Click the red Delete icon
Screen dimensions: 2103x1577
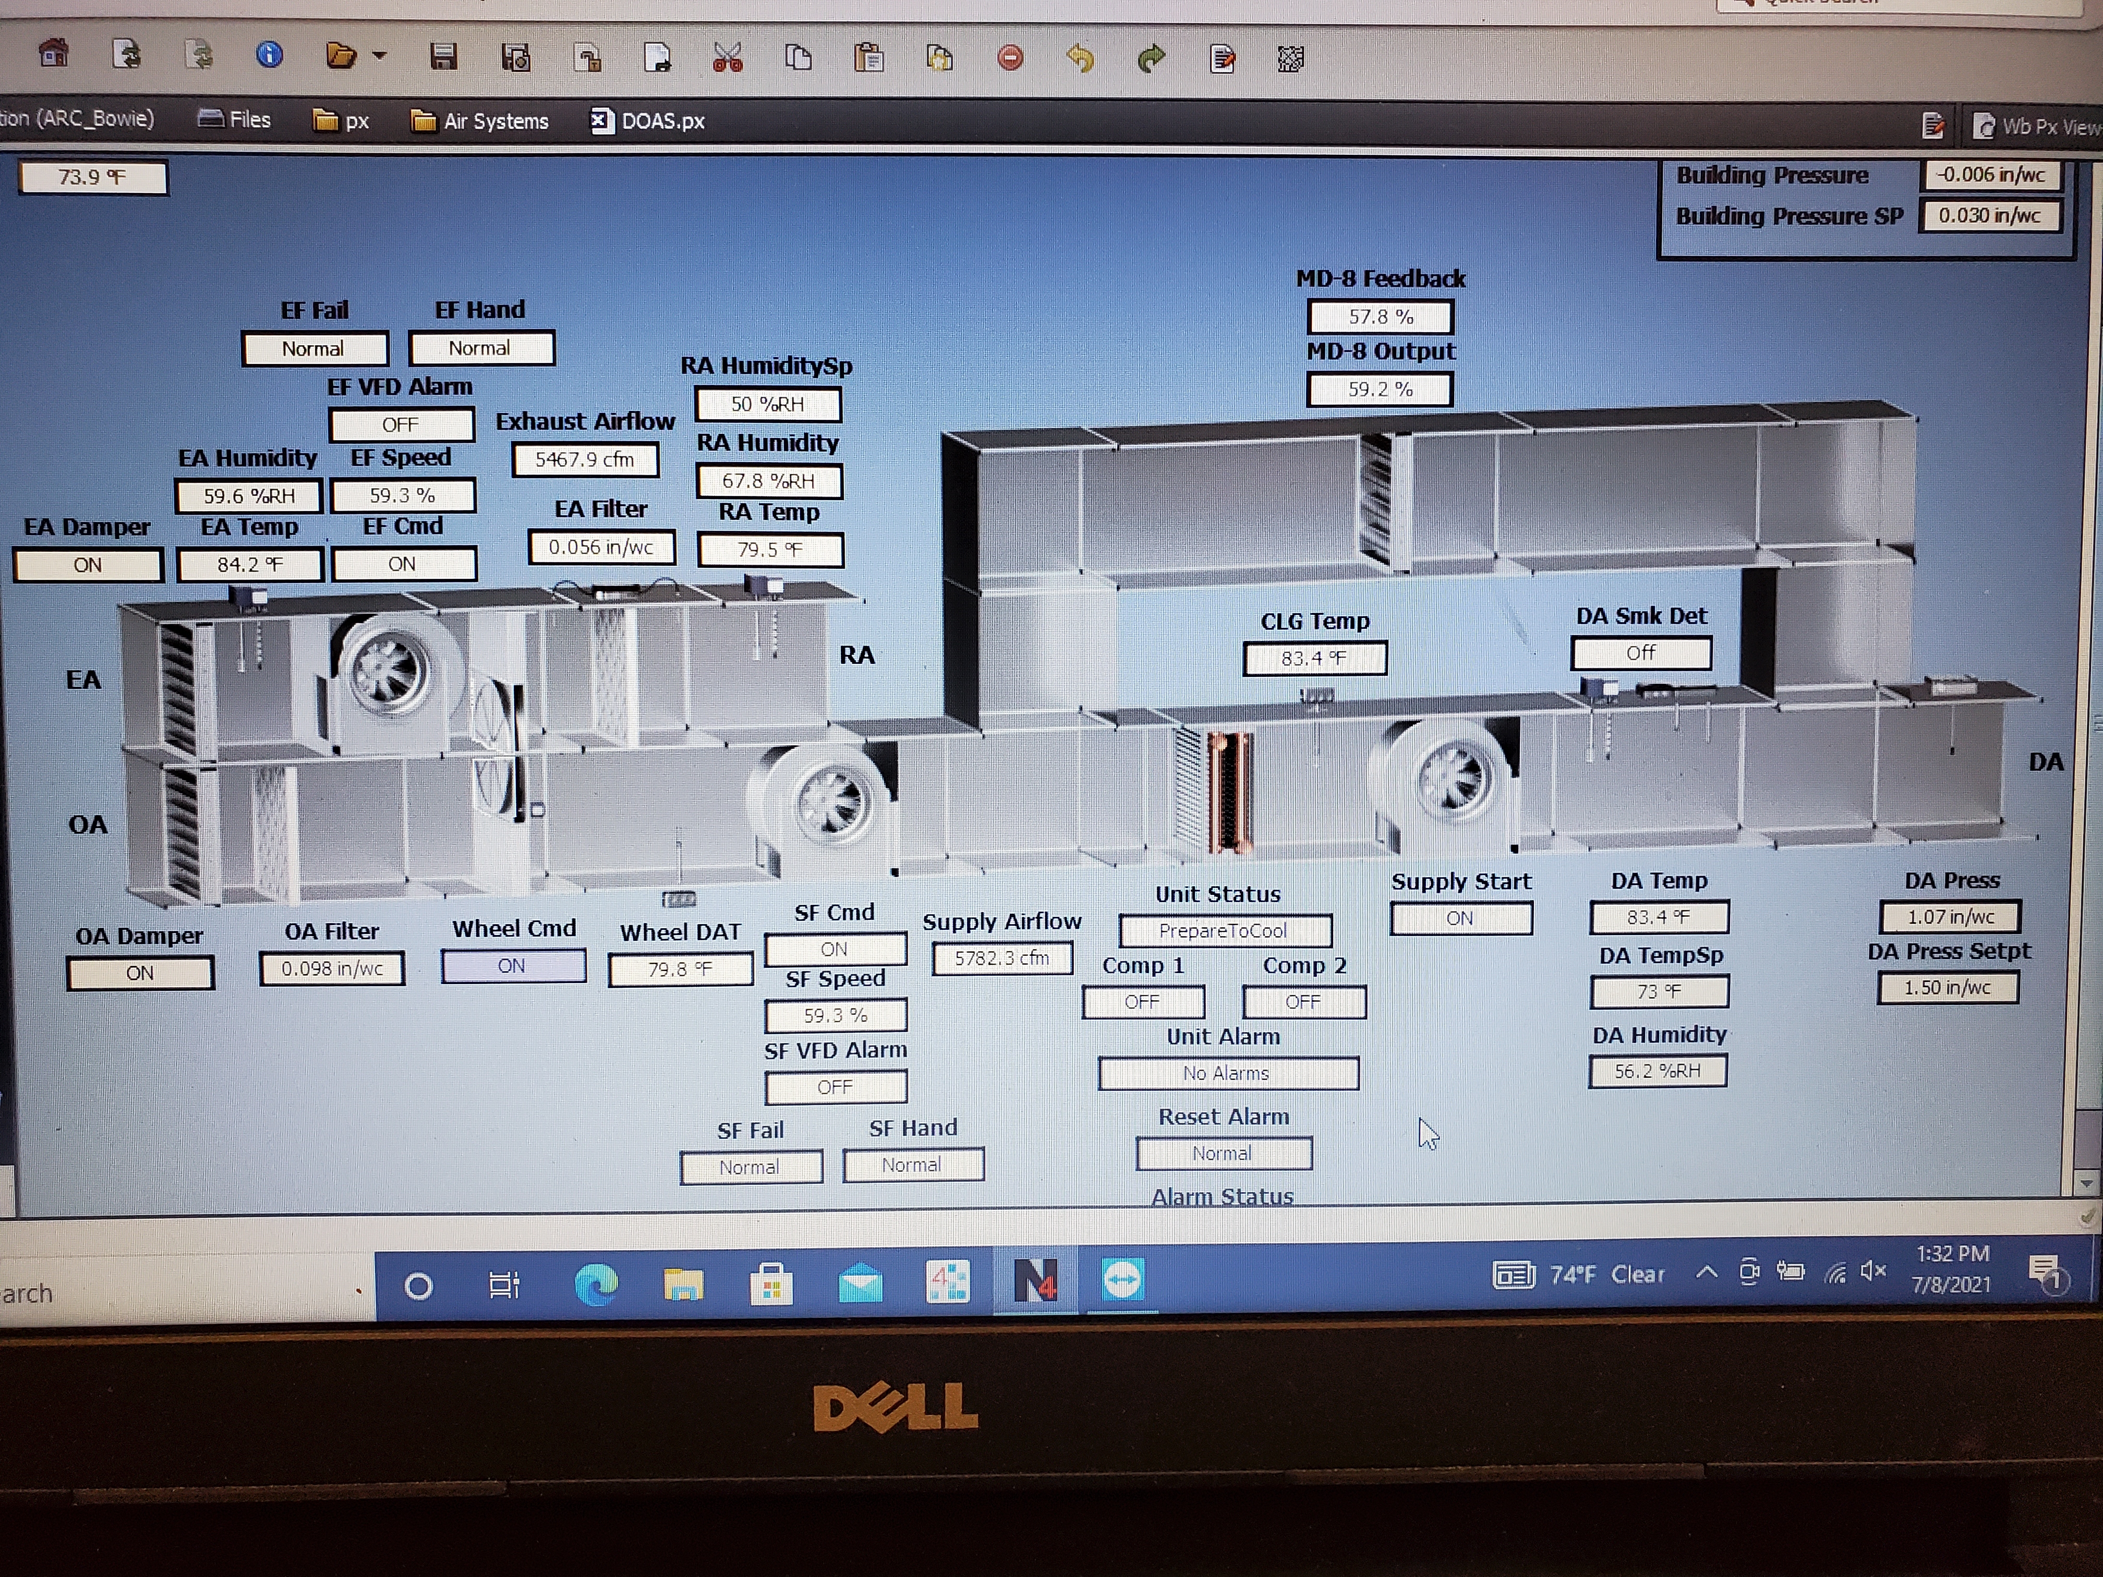pos(1010,58)
